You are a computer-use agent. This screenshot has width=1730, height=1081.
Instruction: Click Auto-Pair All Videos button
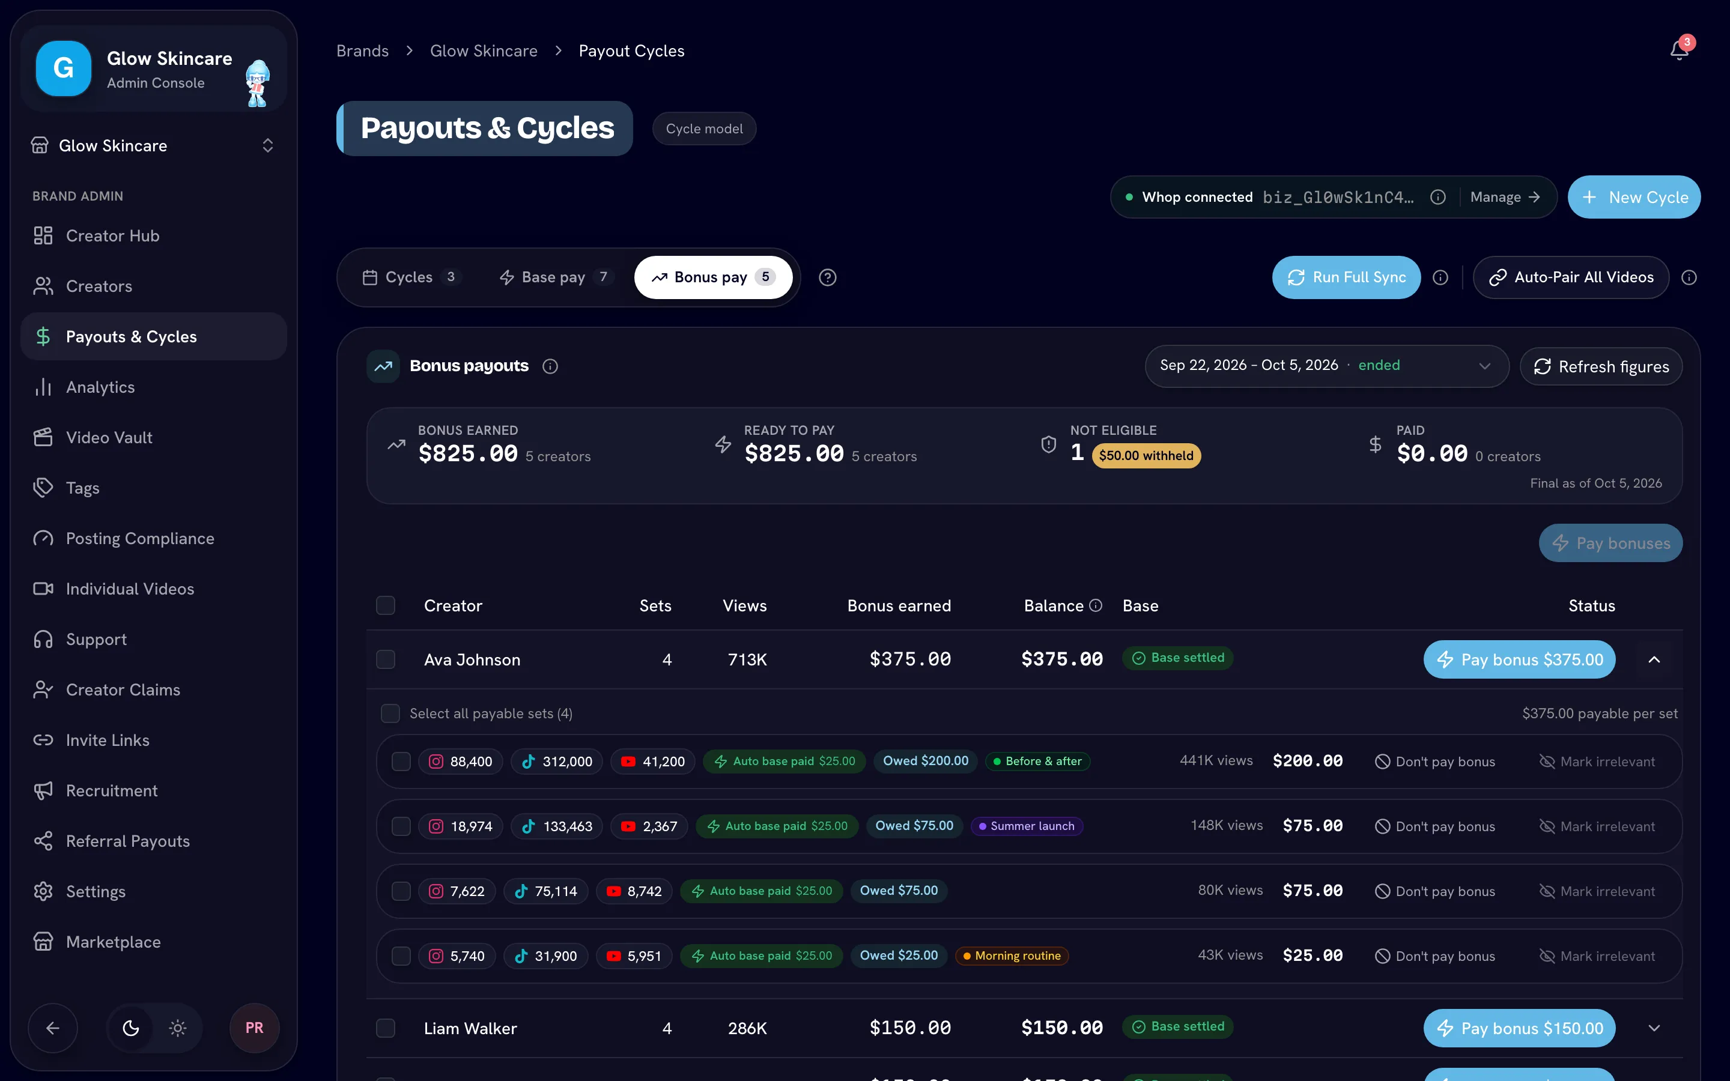click(1571, 277)
